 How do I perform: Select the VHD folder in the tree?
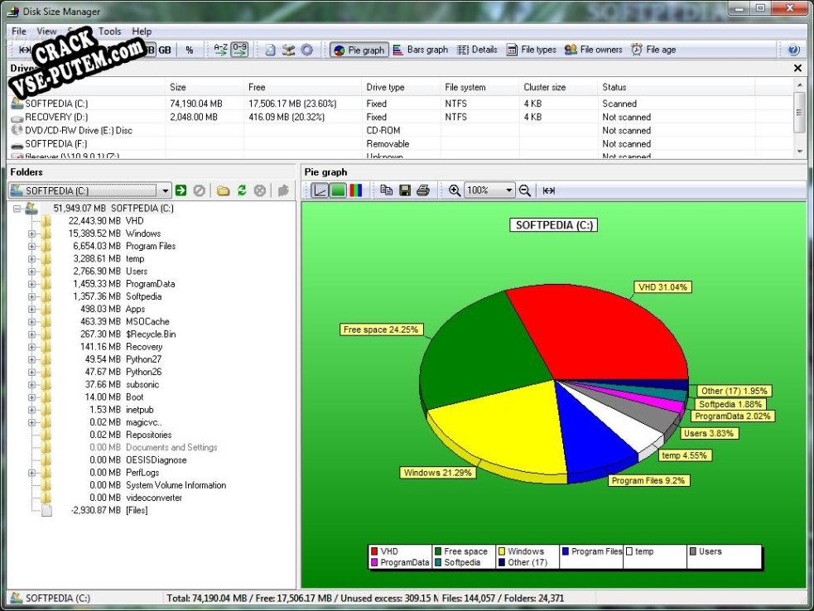pyautogui.click(x=134, y=221)
